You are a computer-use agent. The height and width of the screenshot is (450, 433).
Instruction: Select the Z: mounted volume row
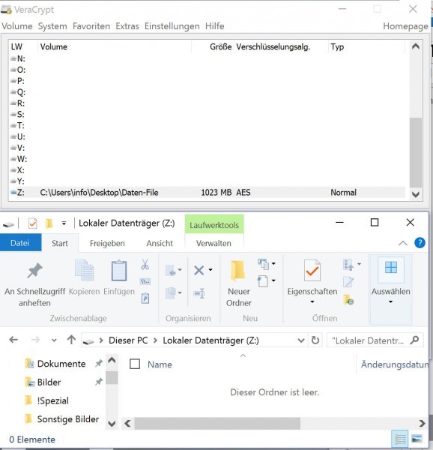[208, 193]
